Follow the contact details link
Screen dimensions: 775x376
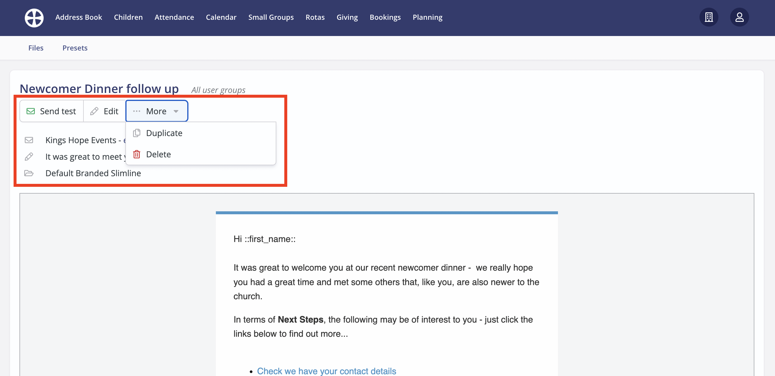point(326,371)
